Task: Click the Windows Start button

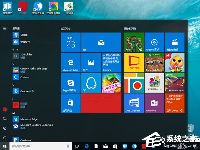Action: (x=5, y=146)
